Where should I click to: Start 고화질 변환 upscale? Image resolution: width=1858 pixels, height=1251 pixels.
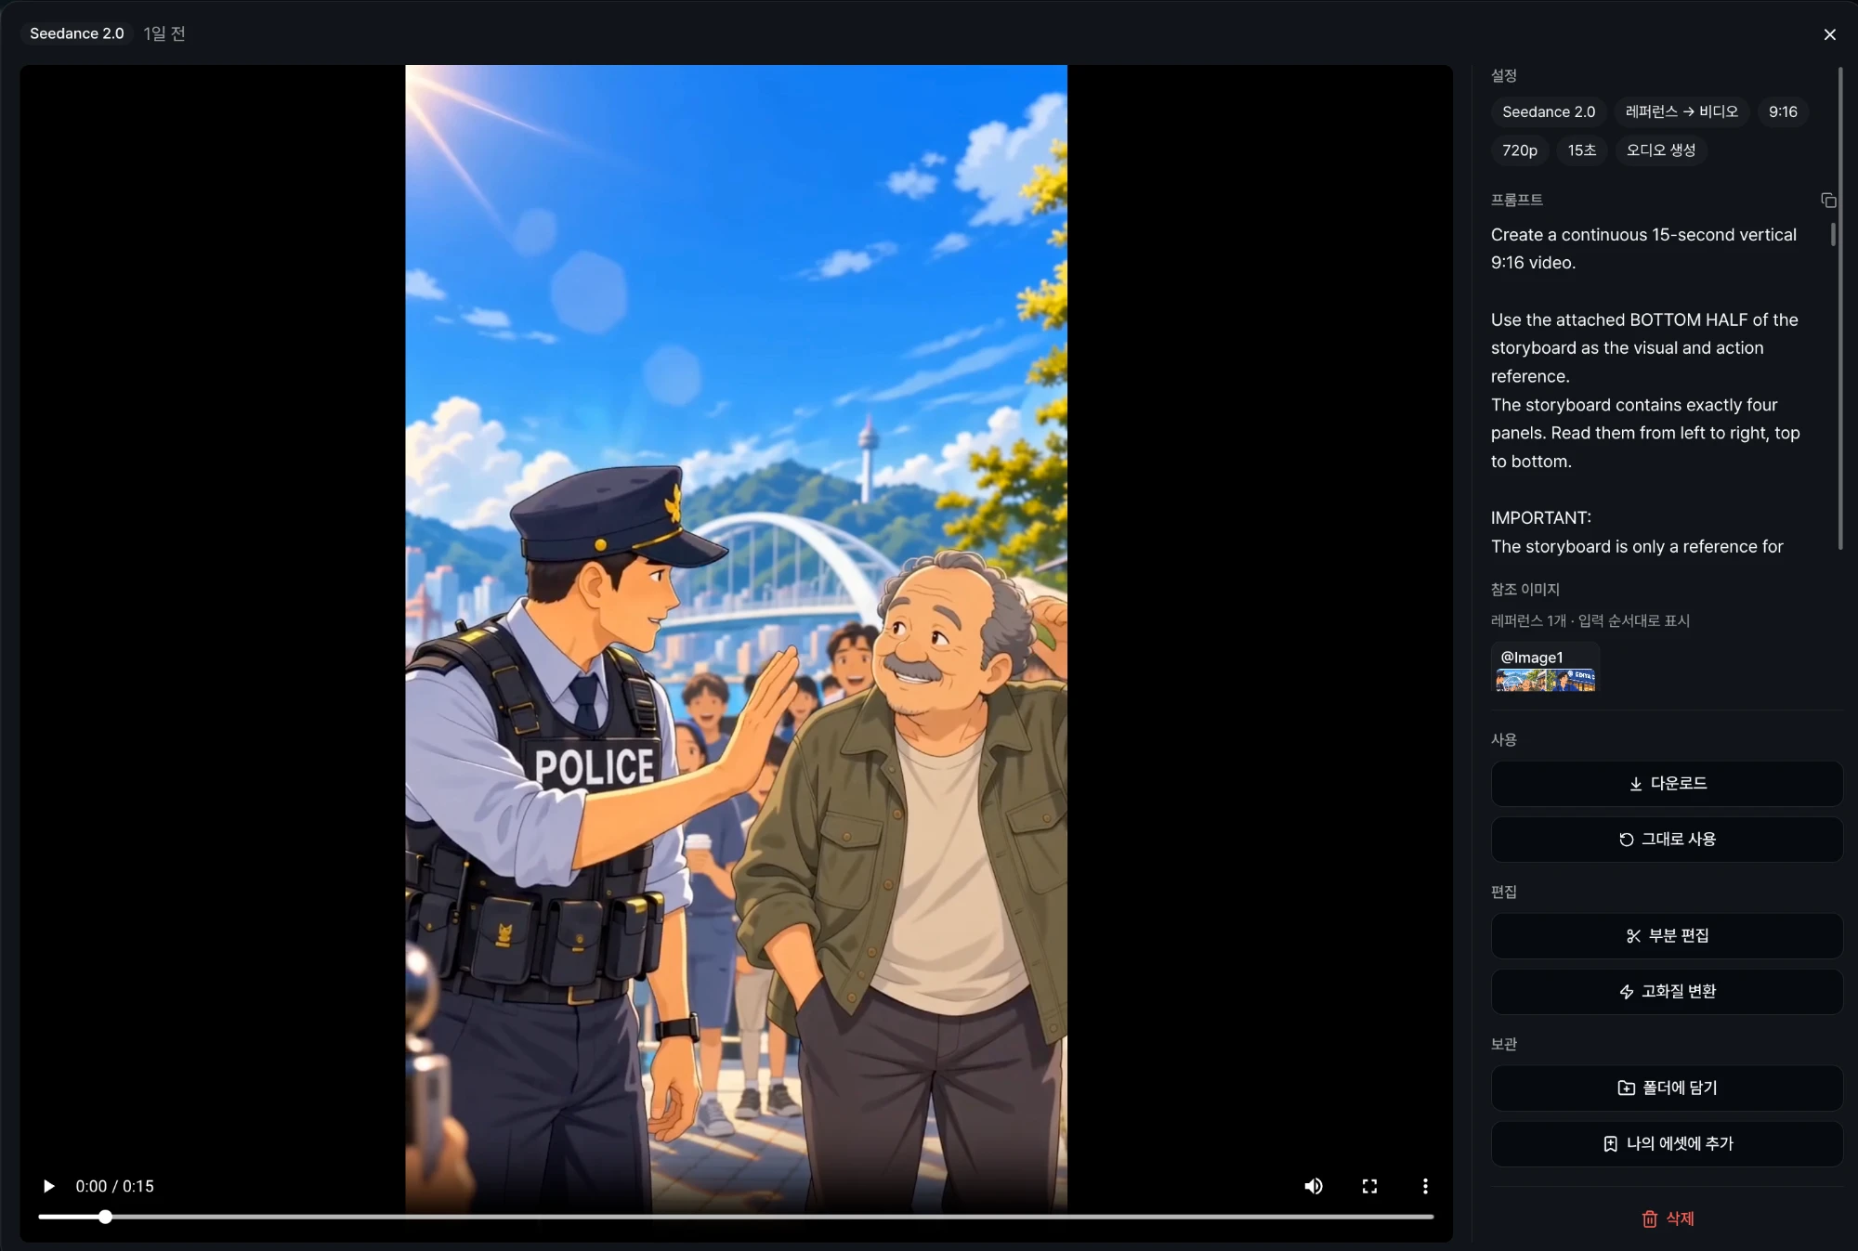[1667, 992]
